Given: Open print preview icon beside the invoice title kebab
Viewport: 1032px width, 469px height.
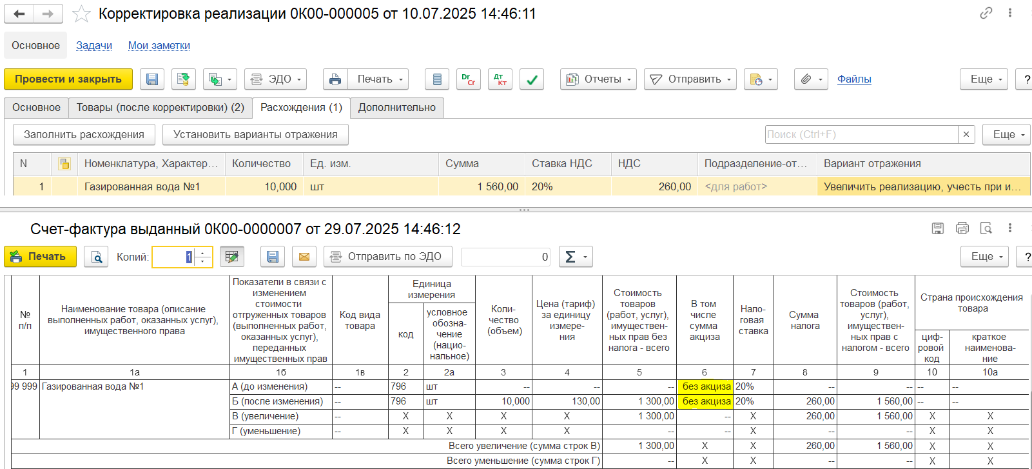Looking at the screenshot, I should [x=986, y=228].
